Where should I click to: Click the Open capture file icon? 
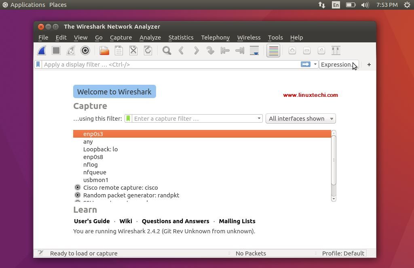103,50
